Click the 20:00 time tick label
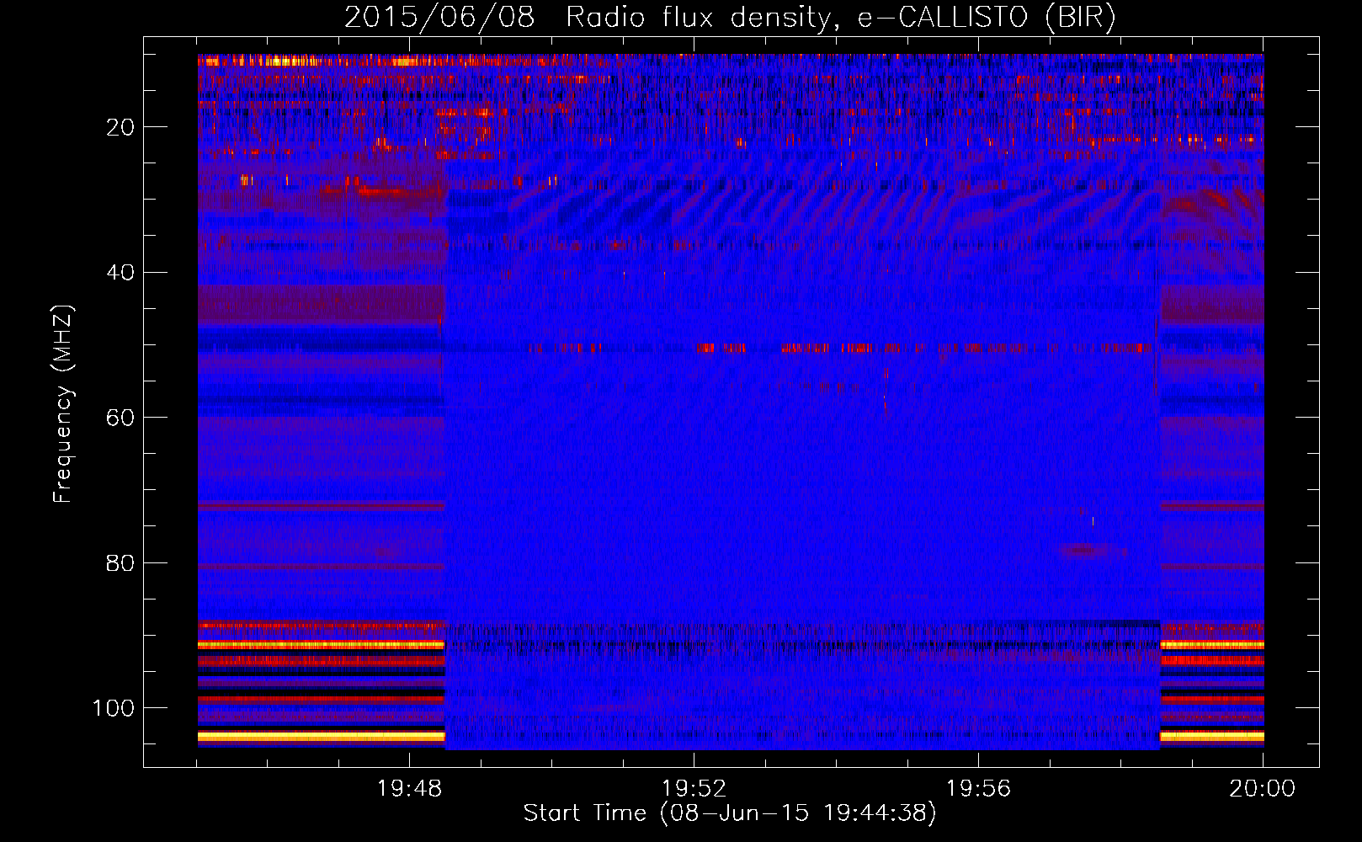This screenshot has width=1362, height=842. (x=1262, y=789)
